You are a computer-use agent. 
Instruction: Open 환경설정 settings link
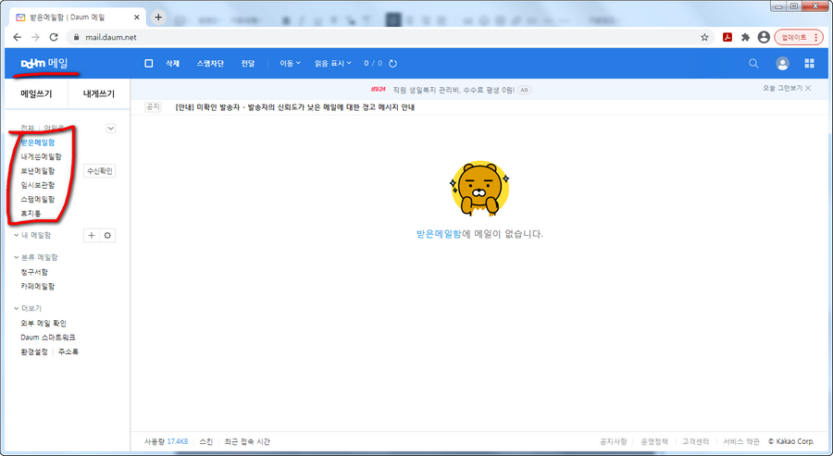point(34,352)
